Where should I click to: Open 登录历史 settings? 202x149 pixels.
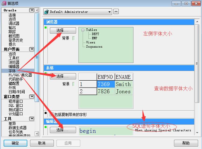[16, 40]
